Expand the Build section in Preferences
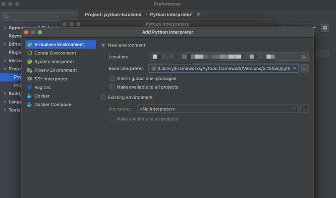336x198 pixels. click(5, 94)
